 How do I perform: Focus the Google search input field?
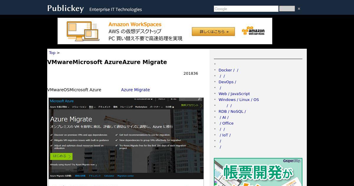246,9
